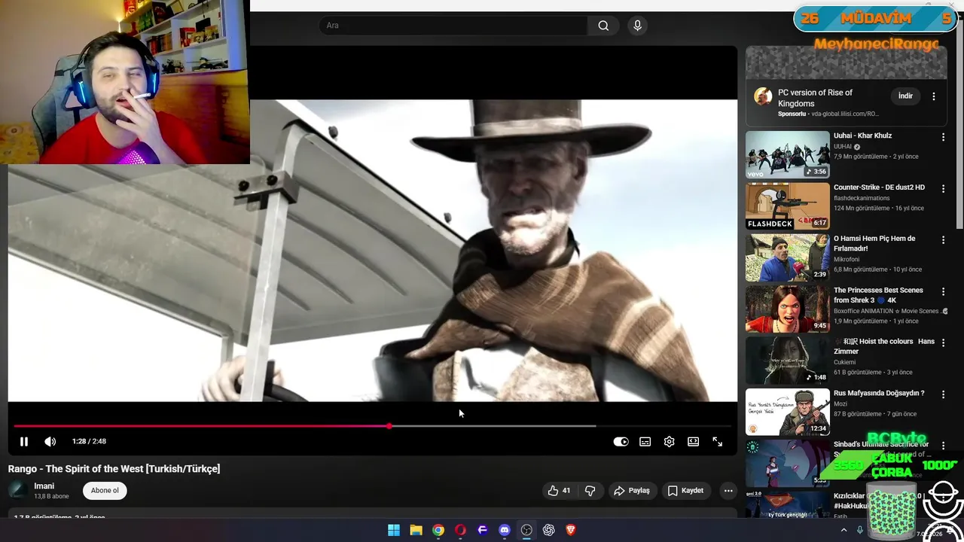
Task: Open Opera browser from the taskbar
Action: tap(460, 530)
